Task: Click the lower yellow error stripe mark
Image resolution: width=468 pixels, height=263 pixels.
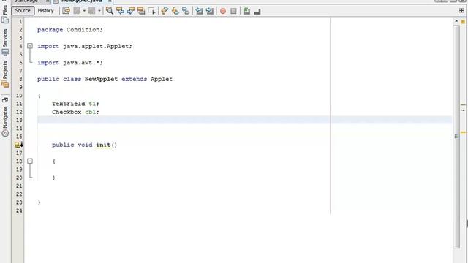Action: click(x=463, y=132)
